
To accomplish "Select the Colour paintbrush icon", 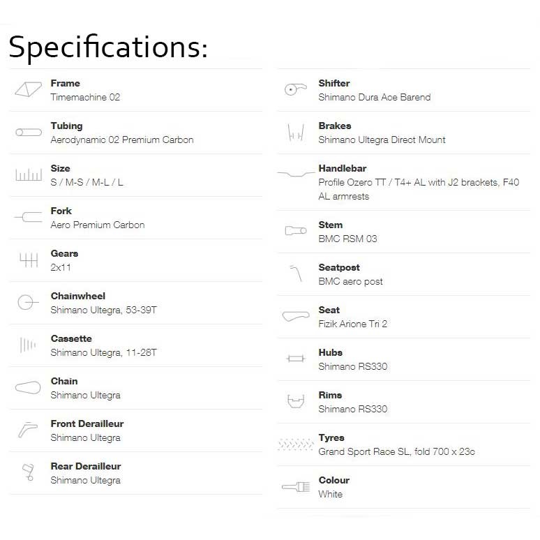I will 296,486.
